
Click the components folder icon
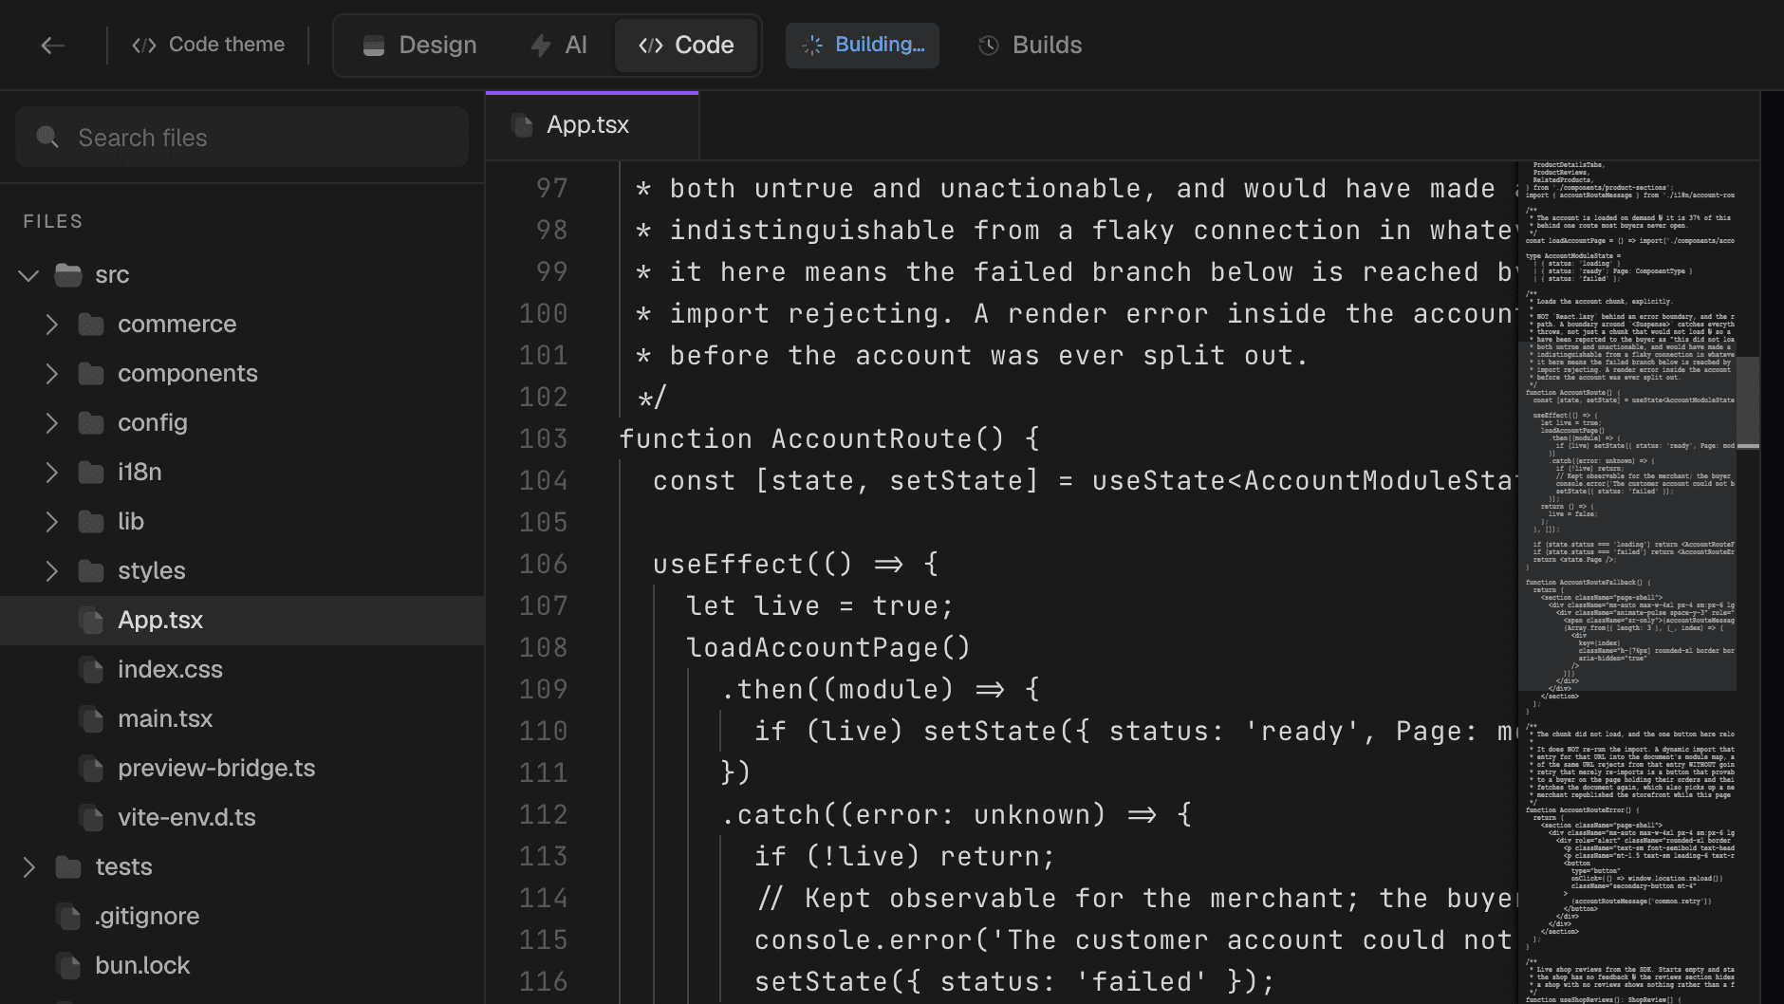(x=91, y=374)
